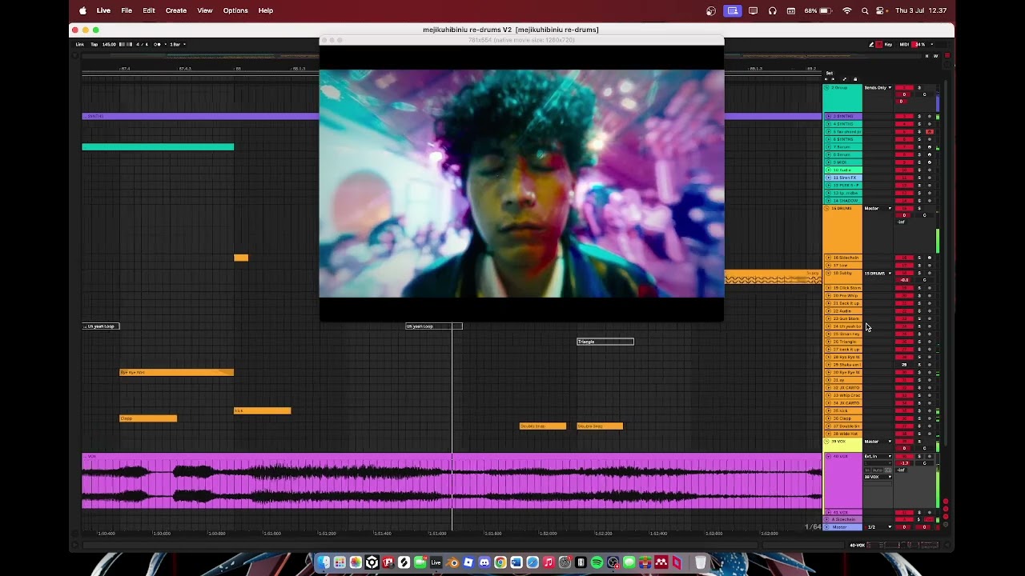
Task: Open Messages from the Dock
Action: [629, 562]
